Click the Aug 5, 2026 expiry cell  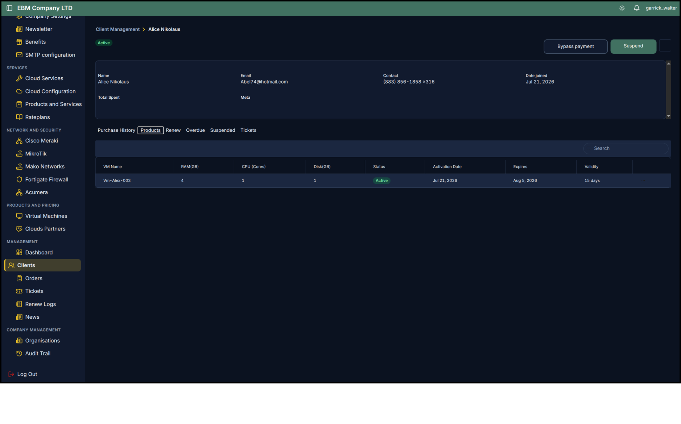[x=525, y=180]
